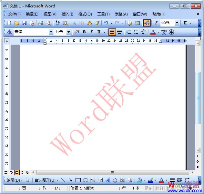Open the font size dropdown

68,32
